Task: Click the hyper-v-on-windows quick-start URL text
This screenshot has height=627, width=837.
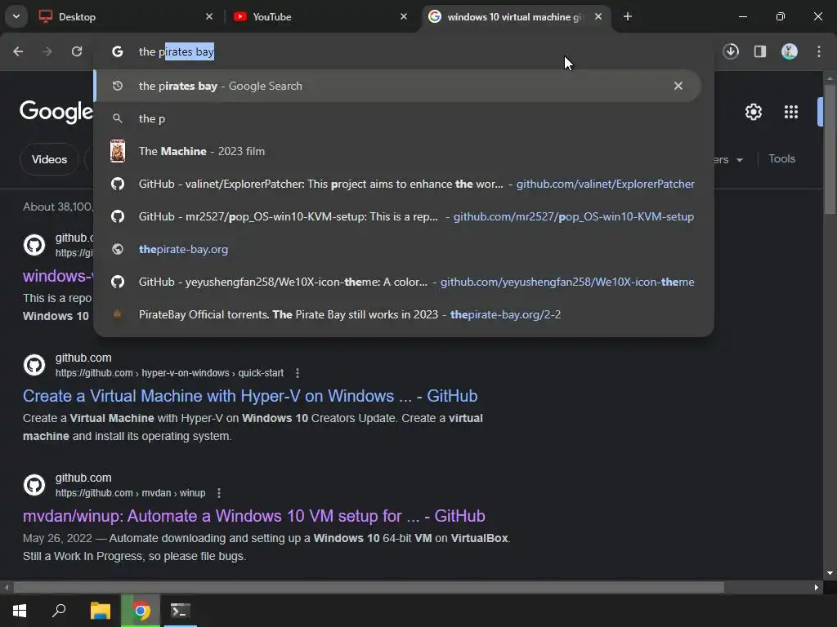Action: tap(170, 373)
